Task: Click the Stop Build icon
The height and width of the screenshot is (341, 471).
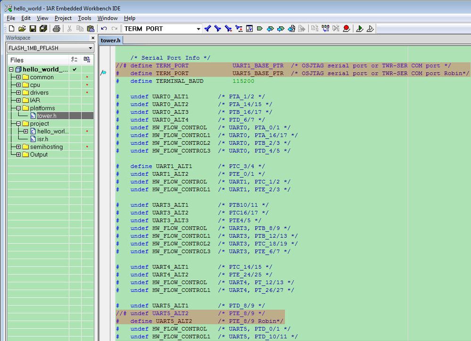Action: point(336,29)
